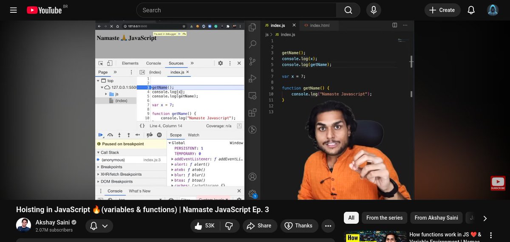Click DevTools settings gear icon in video
The image size is (510, 242).
pyautogui.click(x=220, y=63)
